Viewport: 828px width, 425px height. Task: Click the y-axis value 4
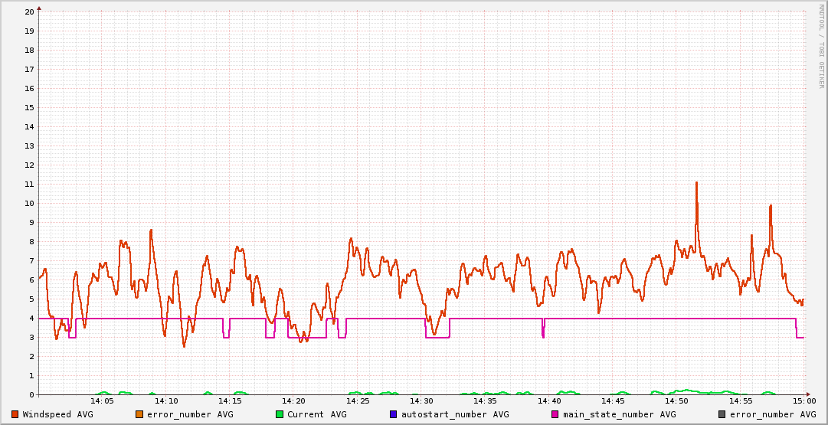[31, 319]
